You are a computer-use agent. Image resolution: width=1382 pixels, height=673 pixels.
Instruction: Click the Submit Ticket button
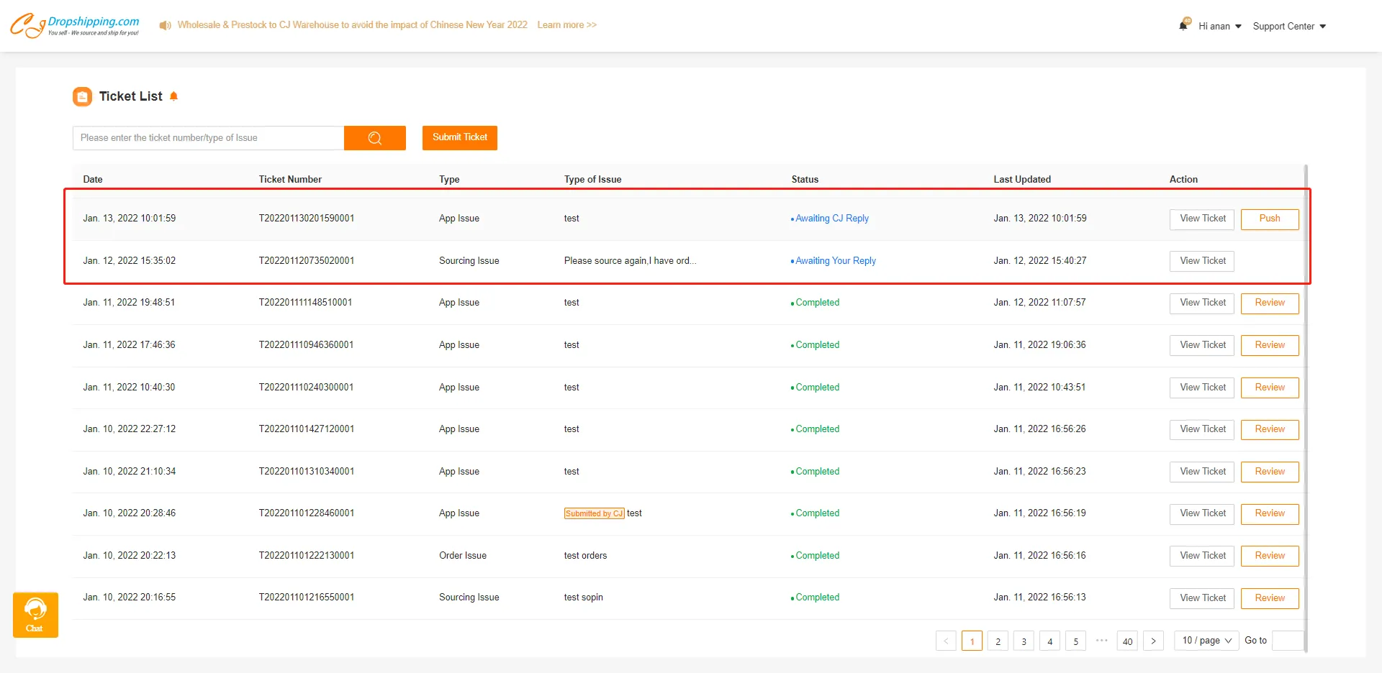pyautogui.click(x=459, y=137)
